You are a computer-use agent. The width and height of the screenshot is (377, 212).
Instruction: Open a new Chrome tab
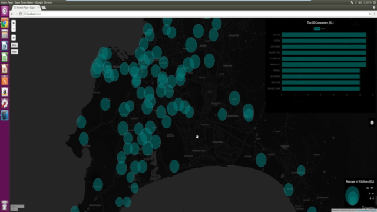(x=44, y=8)
